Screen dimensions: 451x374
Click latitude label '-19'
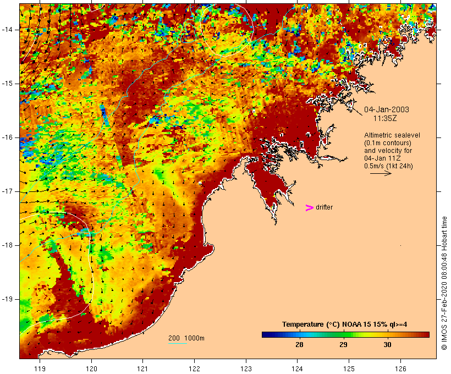point(7,299)
